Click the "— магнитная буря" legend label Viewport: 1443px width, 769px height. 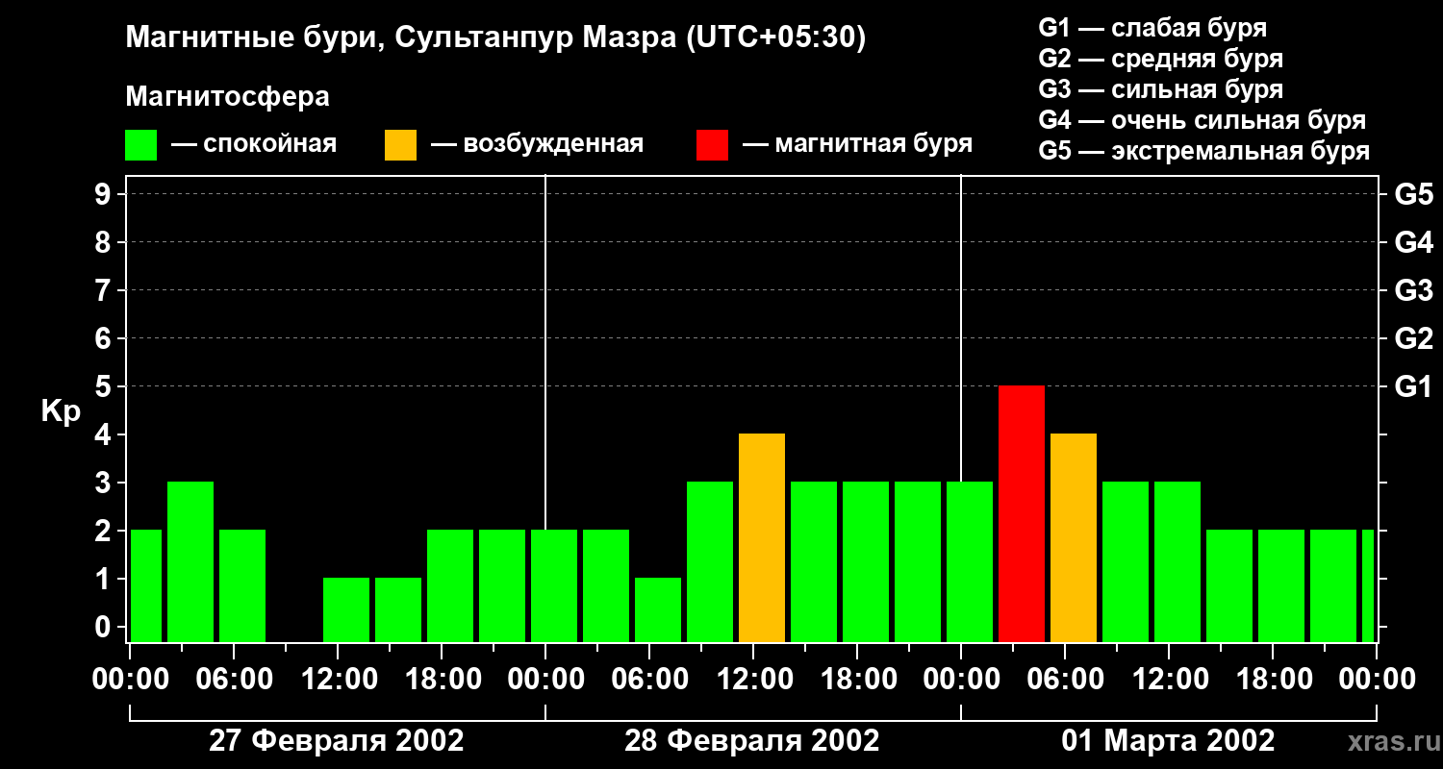tap(858, 145)
